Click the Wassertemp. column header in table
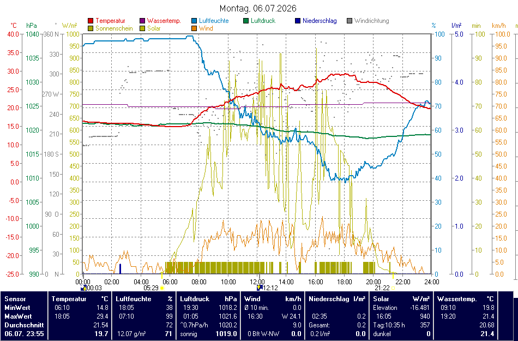The image size is (518, 341). coord(457,299)
